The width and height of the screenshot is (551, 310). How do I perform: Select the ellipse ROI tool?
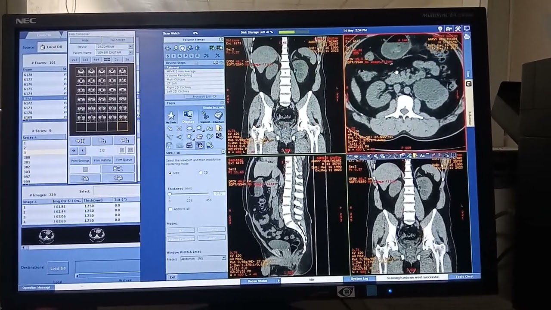[189, 128]
